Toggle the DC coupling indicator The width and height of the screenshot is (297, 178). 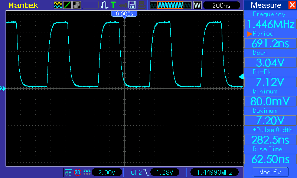tap(68, 172)
